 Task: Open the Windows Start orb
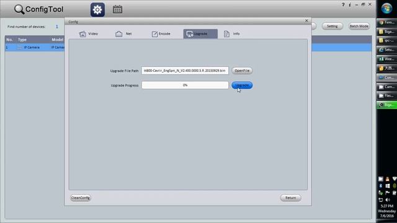[386, 8]
